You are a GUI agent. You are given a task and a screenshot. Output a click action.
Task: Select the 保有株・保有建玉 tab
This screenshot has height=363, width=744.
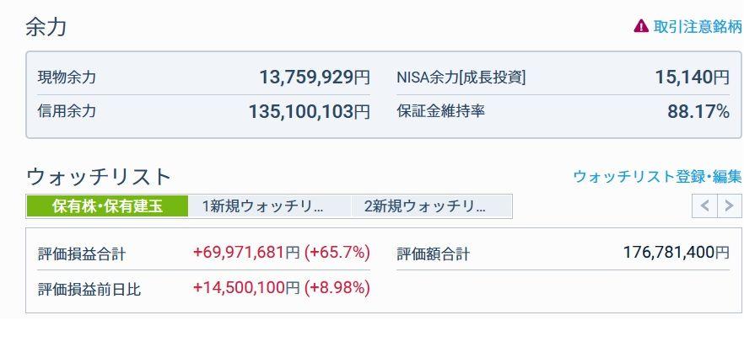(x=107, y=206)
